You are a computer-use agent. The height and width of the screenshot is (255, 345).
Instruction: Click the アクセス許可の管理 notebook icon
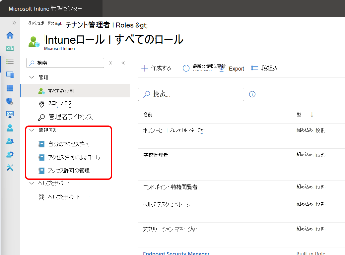point(41,171)
